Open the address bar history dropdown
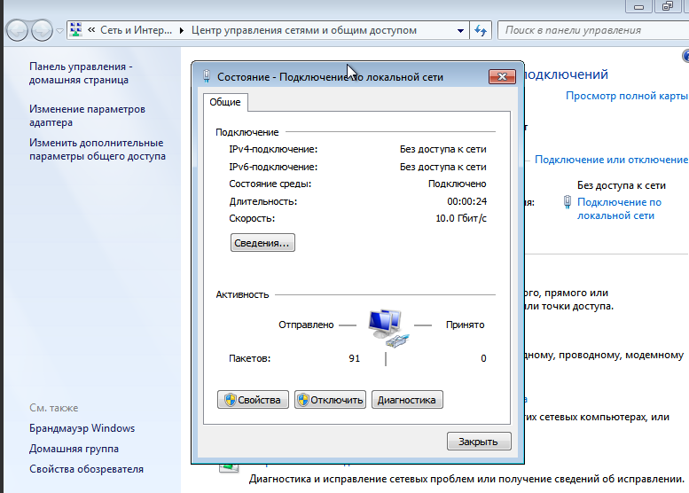Image resolution: width=689 pixels, height=493 pixels. coord(460,30)
